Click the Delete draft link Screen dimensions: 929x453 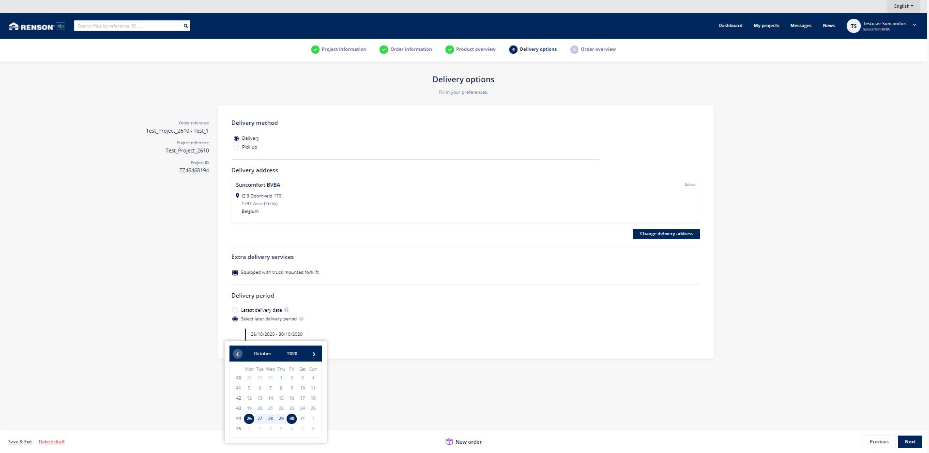[x=52, y=442]
